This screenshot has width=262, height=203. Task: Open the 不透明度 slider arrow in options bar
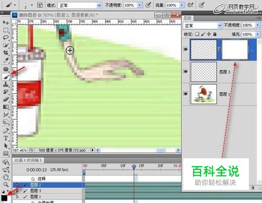pos(140,5)
